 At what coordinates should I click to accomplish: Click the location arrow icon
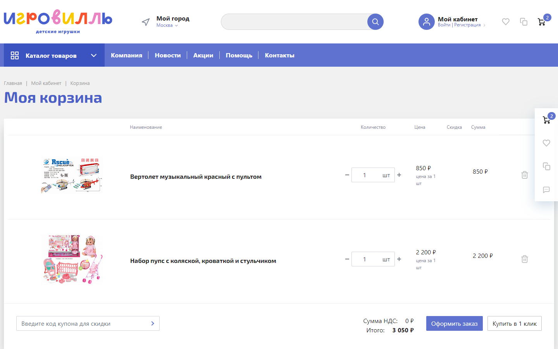click(x=146, y=22)
